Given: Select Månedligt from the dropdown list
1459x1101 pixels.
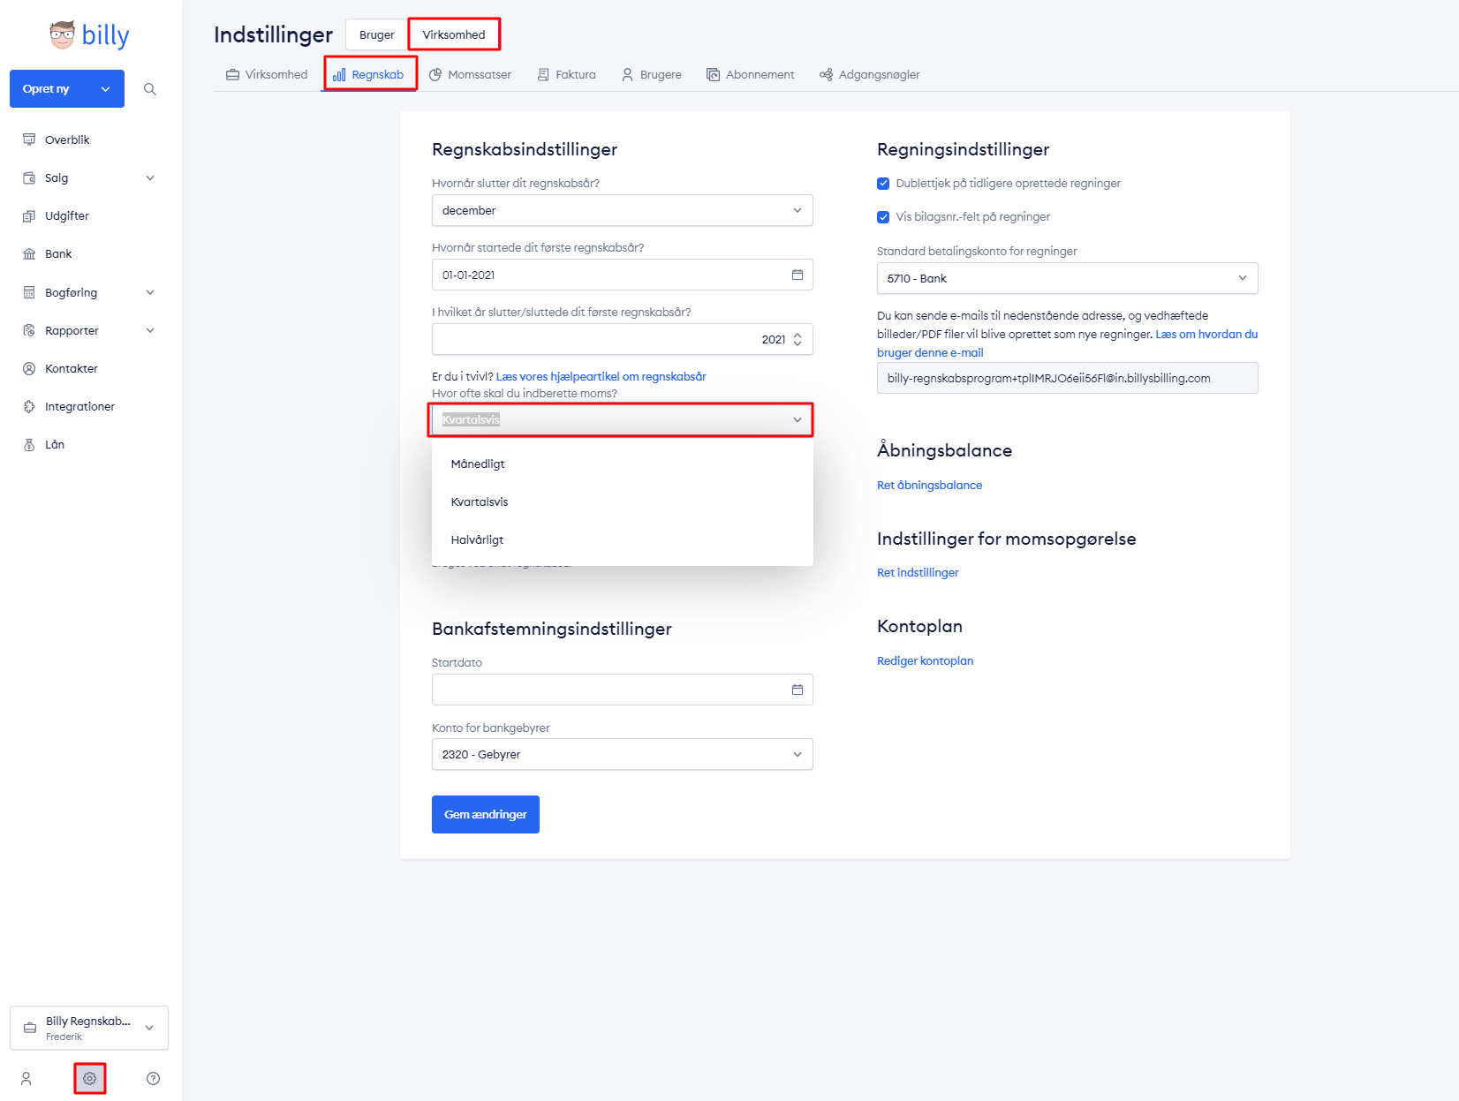Looking at the screenshot, I should [x=623, y=464].
